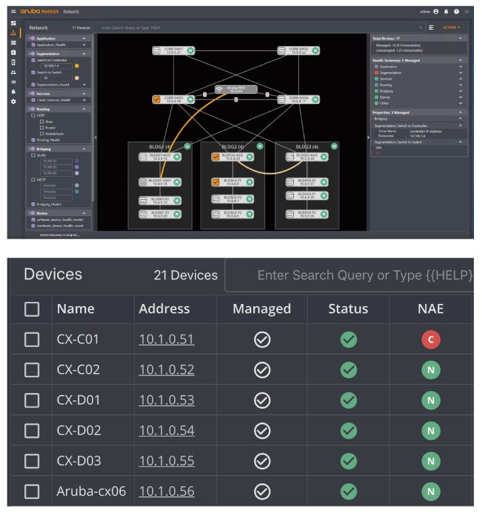Open notifications bell in the top bar
The image size is (482, 514).
(446, 12)
